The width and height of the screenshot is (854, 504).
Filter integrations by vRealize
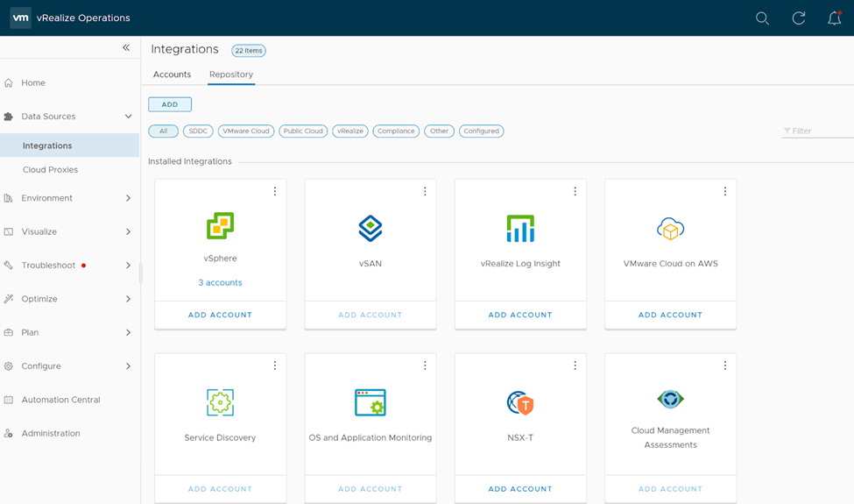pyautogui.click(x=350, y=131)
